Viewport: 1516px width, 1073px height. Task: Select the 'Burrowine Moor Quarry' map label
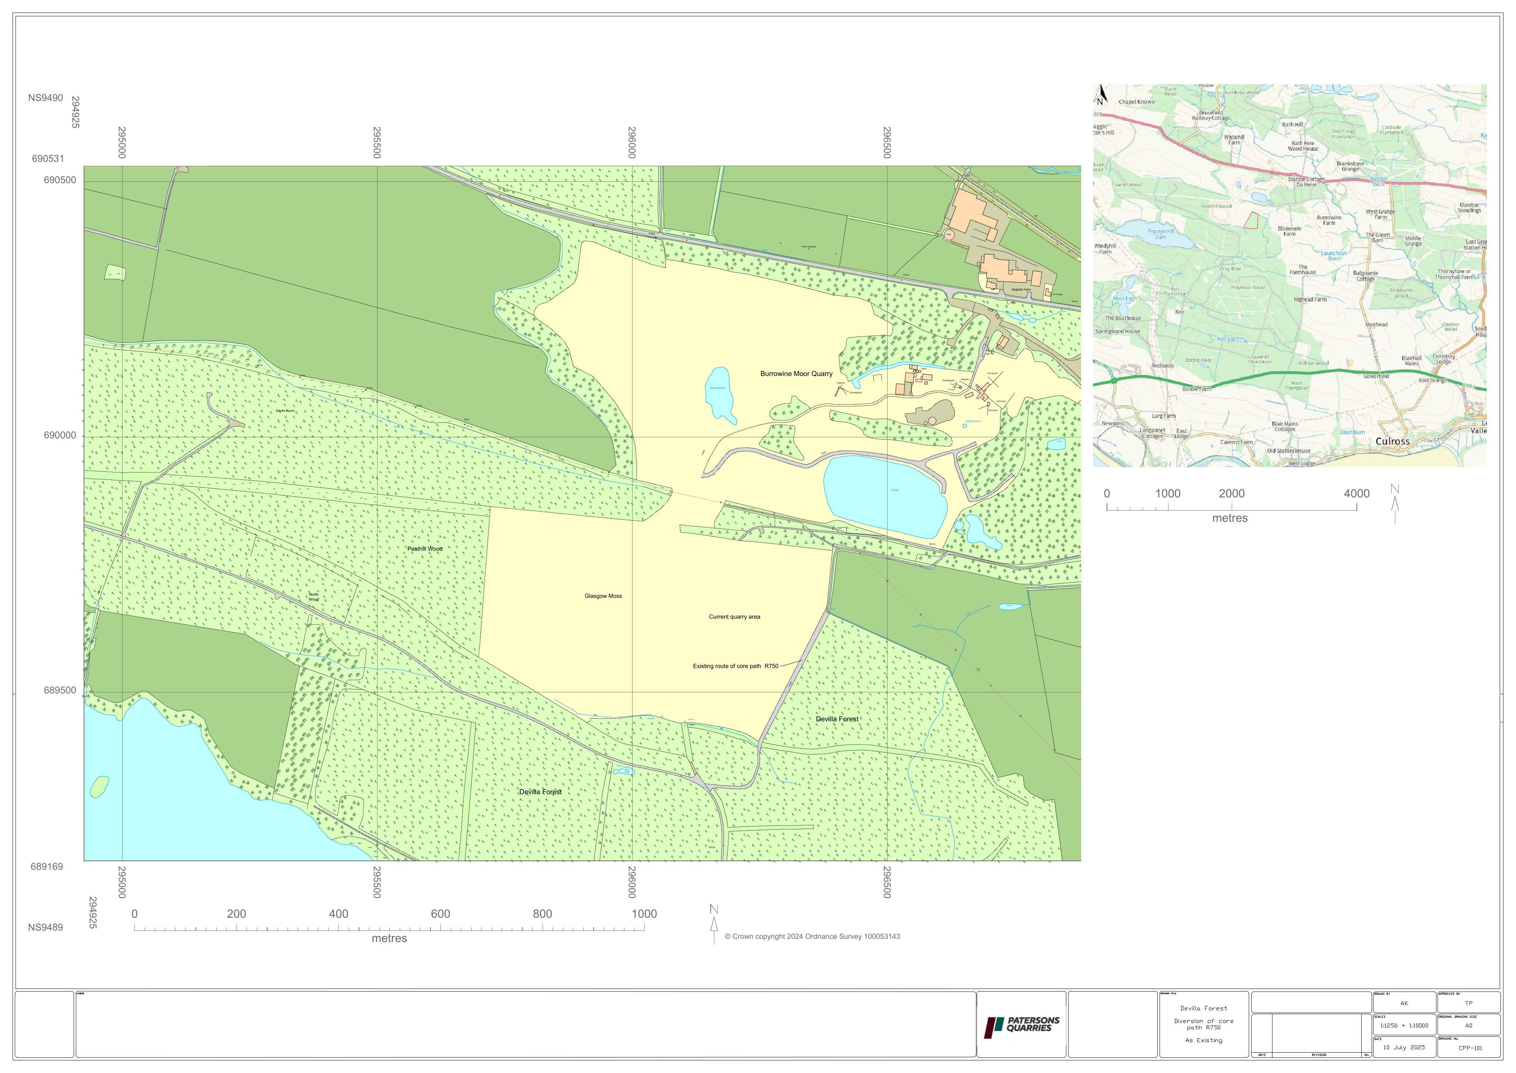[x=796, y=374]
